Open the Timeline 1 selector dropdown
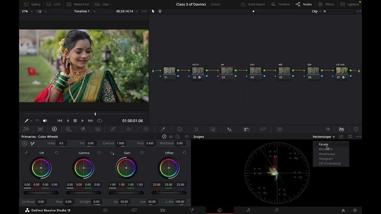This screenshot has height=214, width=381. pyautogui.click(x=85, y=11)
